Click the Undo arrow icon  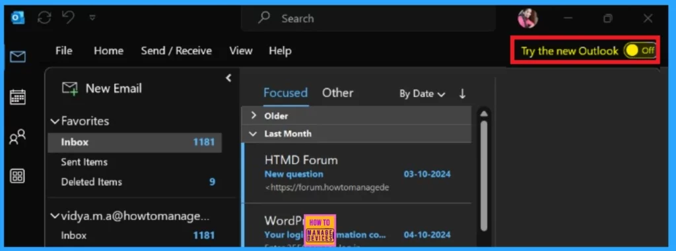(68, 17)
